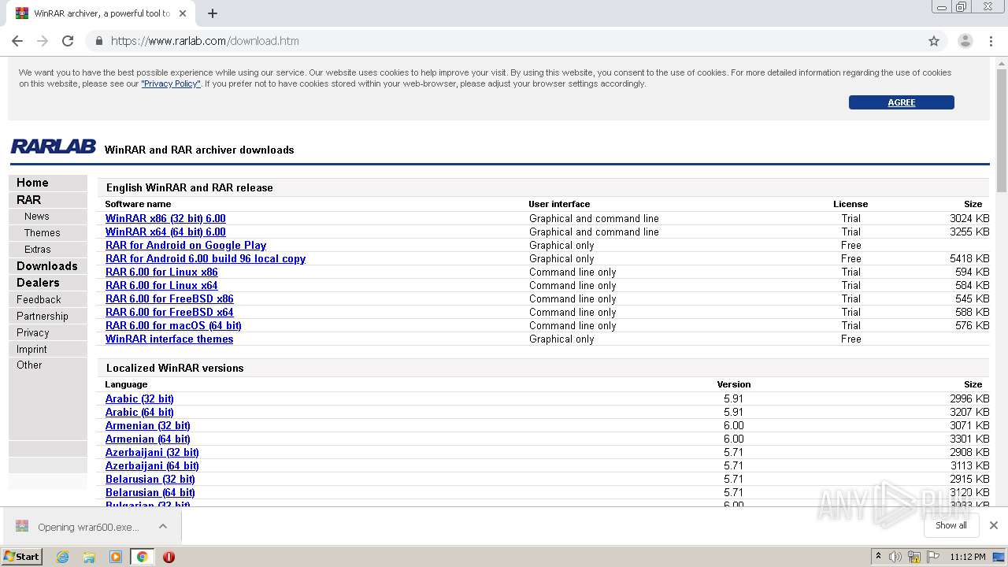Open Dealers in the sidebar

pyautogui.click(x=38, y=283)
